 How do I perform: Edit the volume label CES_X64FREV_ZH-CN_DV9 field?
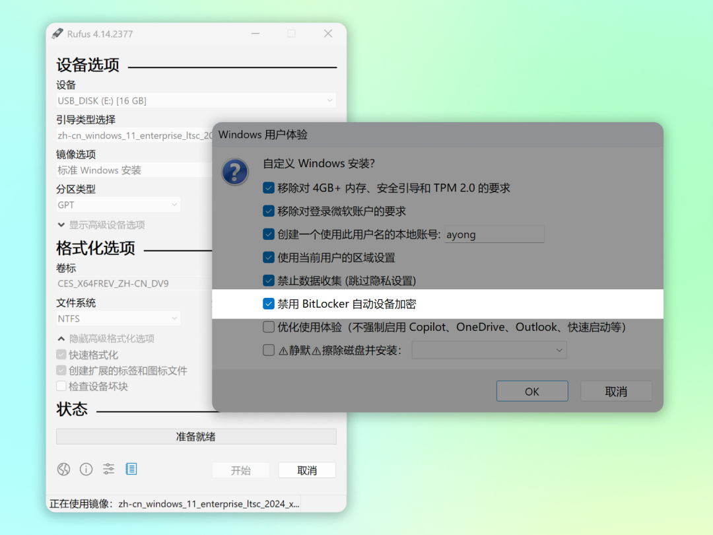tap(134, 283)
